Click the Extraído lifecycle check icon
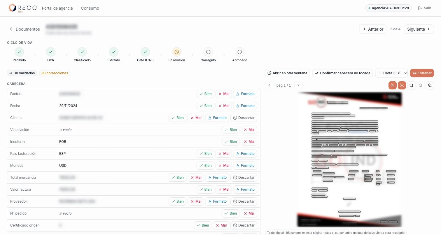441x235 pixels. point(114,52)
